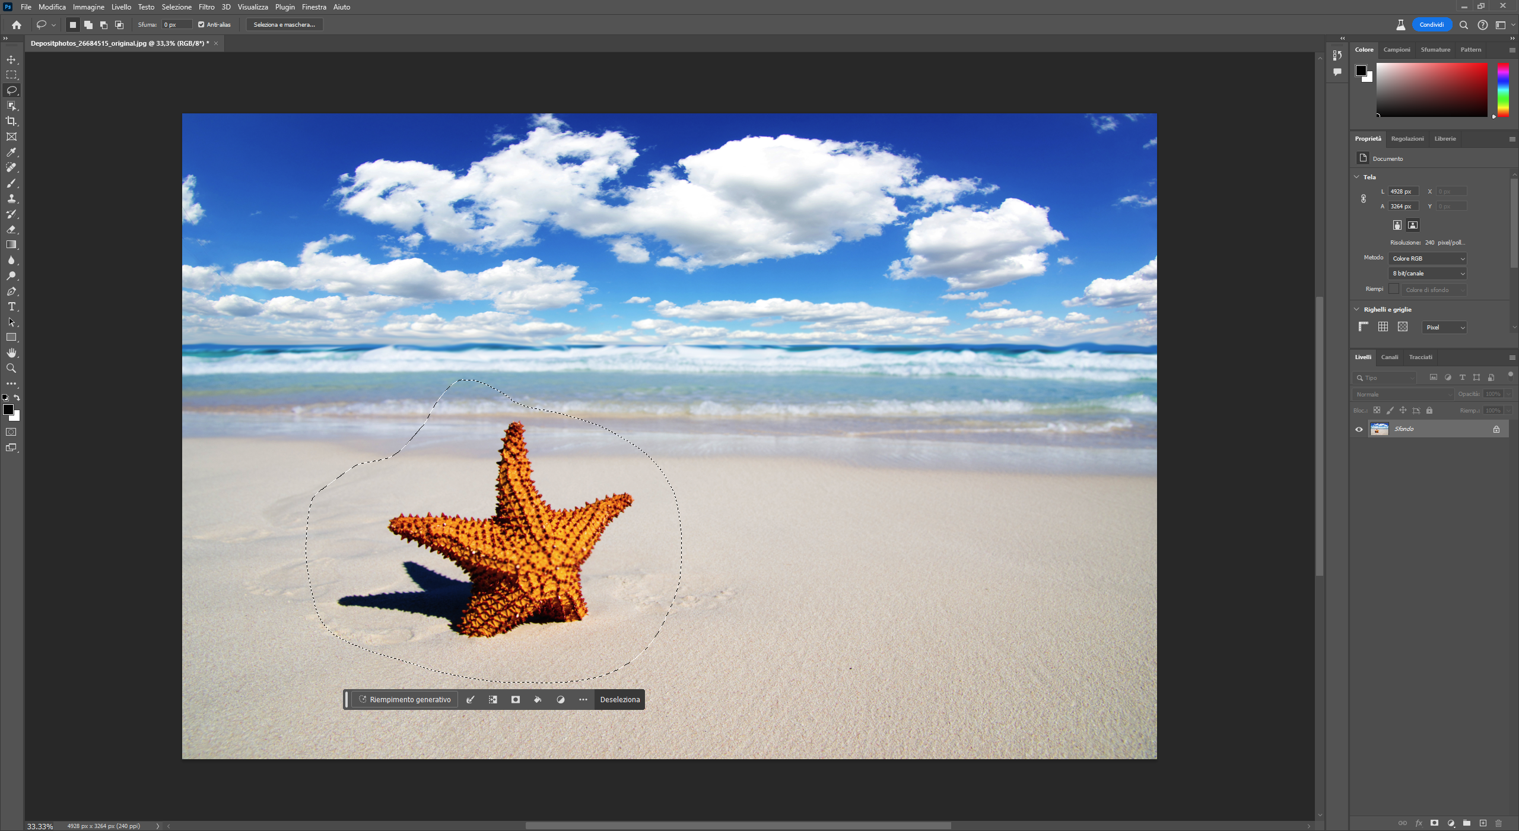Select the Hand tool
Screen dimensions: 1519x831
tap(11, 353)
